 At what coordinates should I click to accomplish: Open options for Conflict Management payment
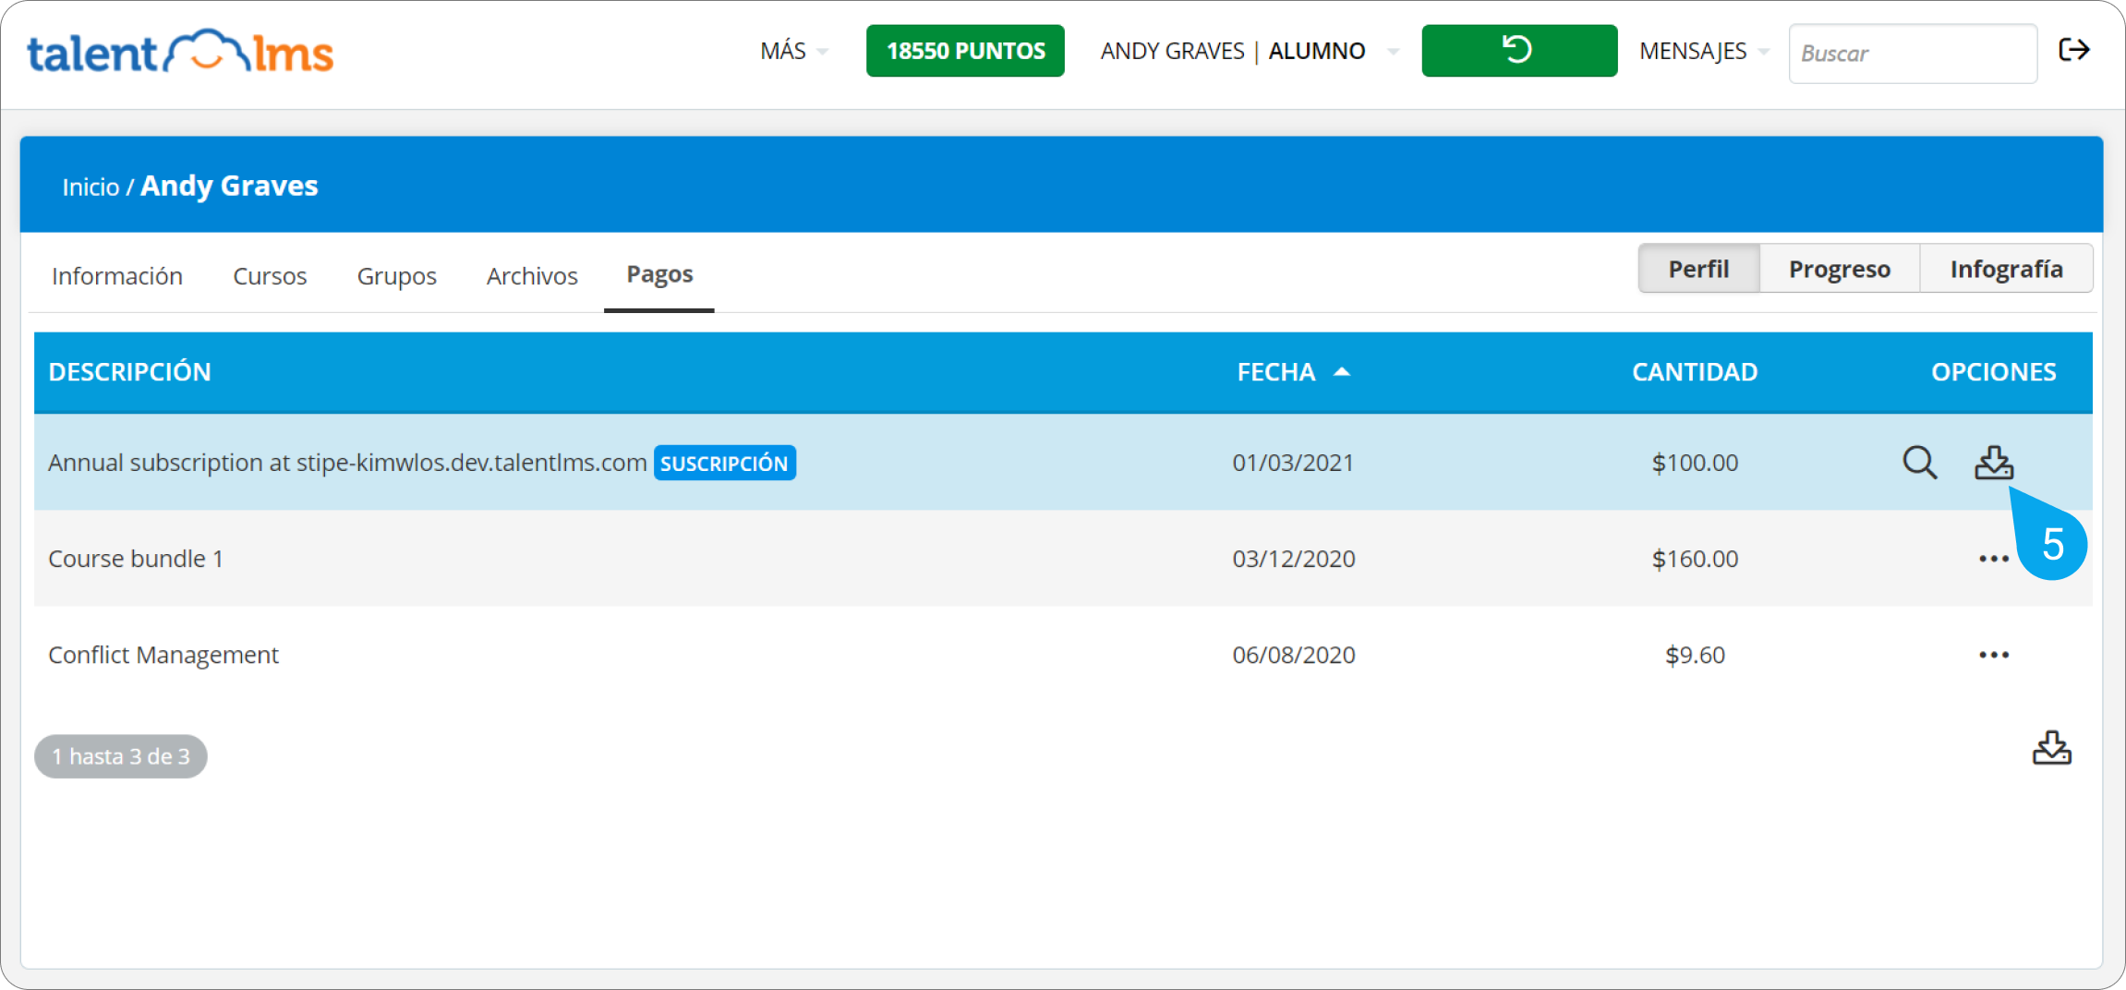click(x=1994, y=655)
